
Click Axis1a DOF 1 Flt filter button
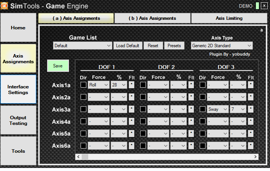tap(131, 85)
